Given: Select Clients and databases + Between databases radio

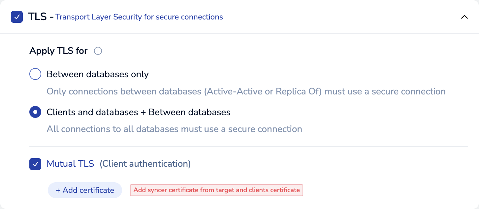Looking at the screenshot, I should click(35, 112).
